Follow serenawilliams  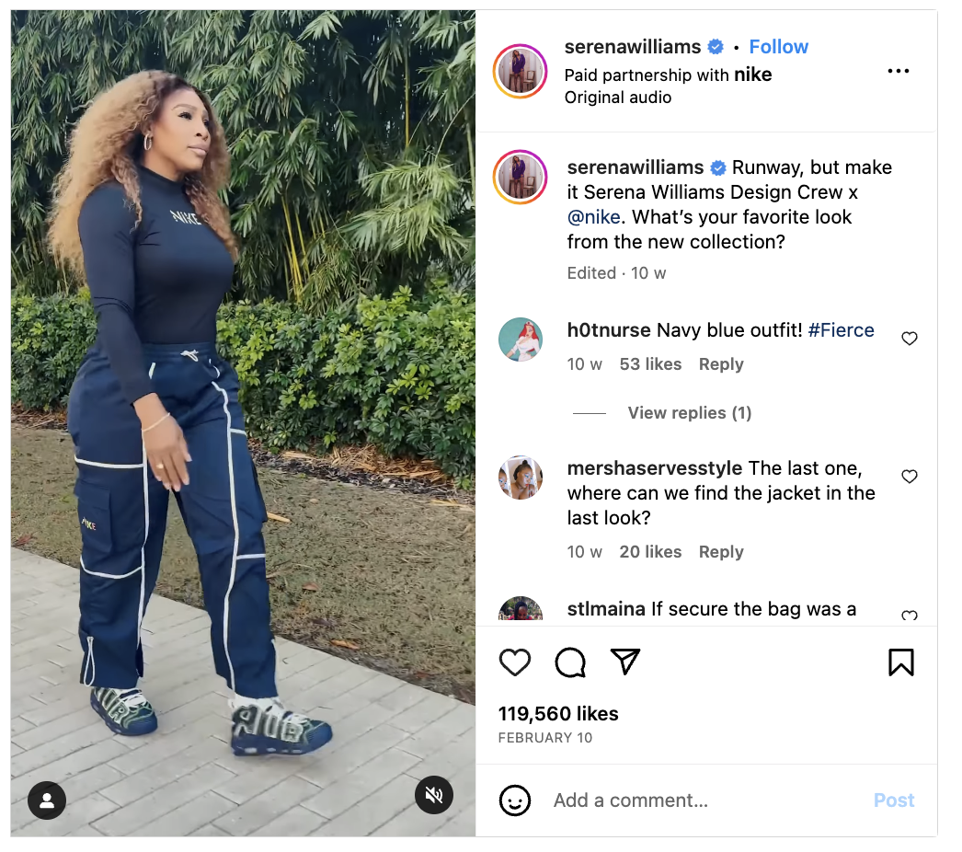(x=778, y=47)
